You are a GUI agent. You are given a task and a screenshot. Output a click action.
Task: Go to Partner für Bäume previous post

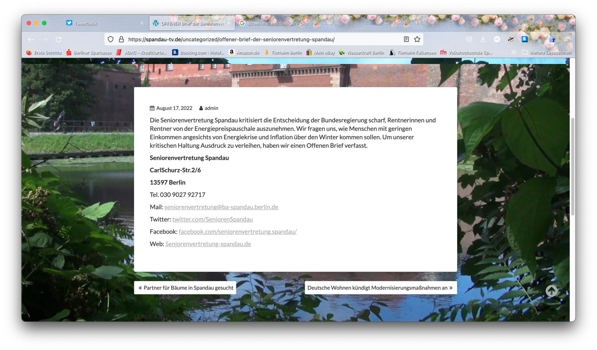pos(185,288)
